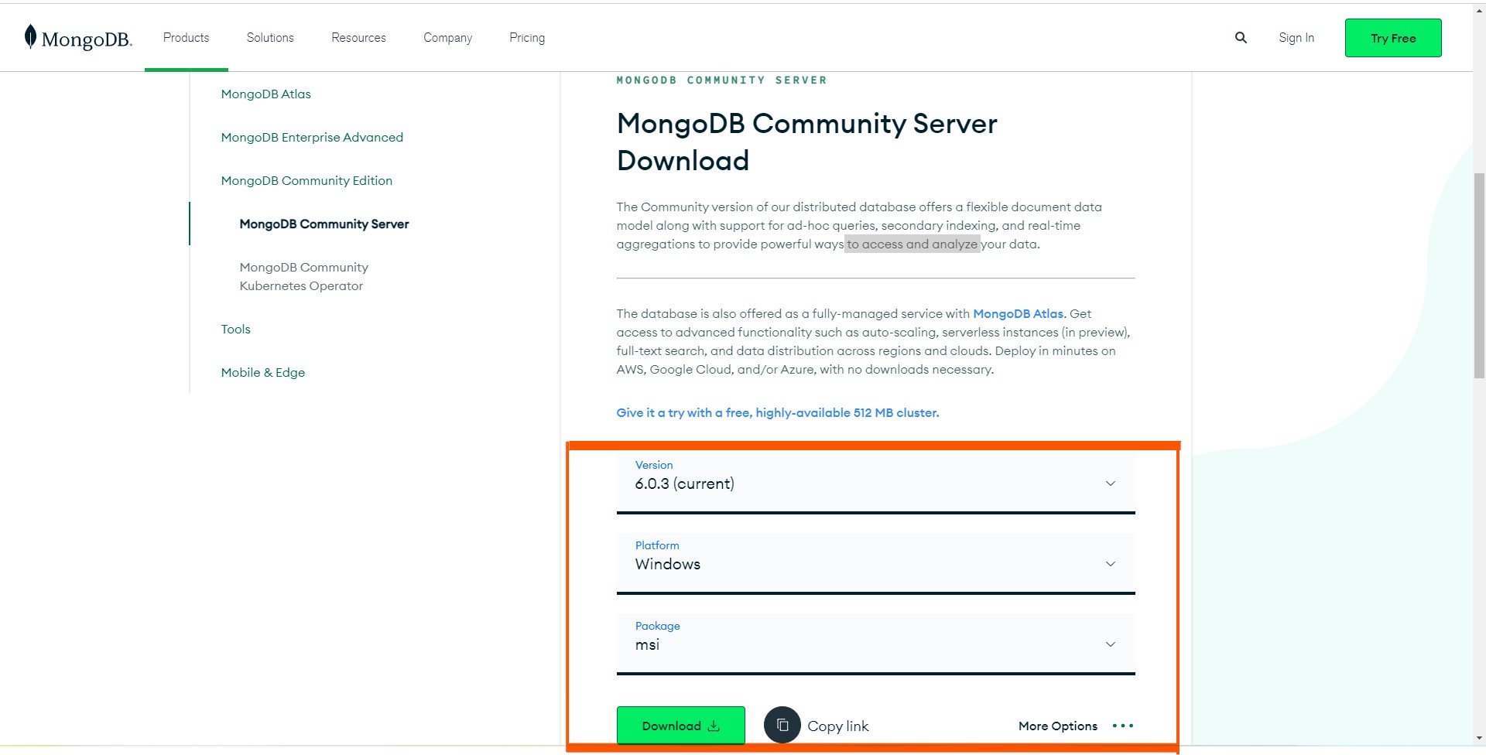The image size is (1486, 755).
Task: Follow the MongoDB Atlas inline link
Action: point(1019,313)
